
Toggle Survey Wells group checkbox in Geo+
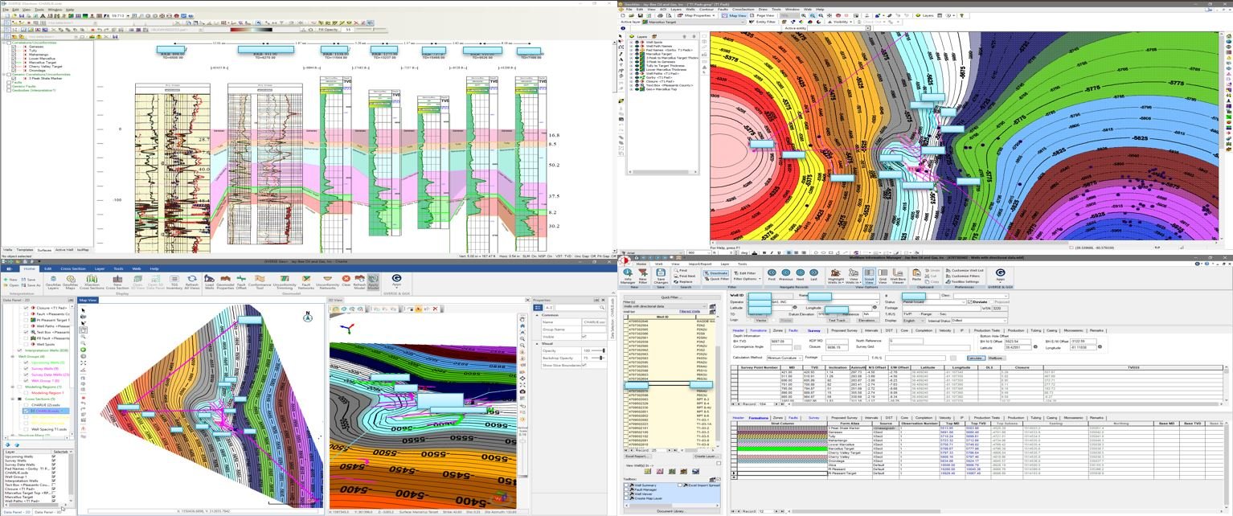(26, 368)
